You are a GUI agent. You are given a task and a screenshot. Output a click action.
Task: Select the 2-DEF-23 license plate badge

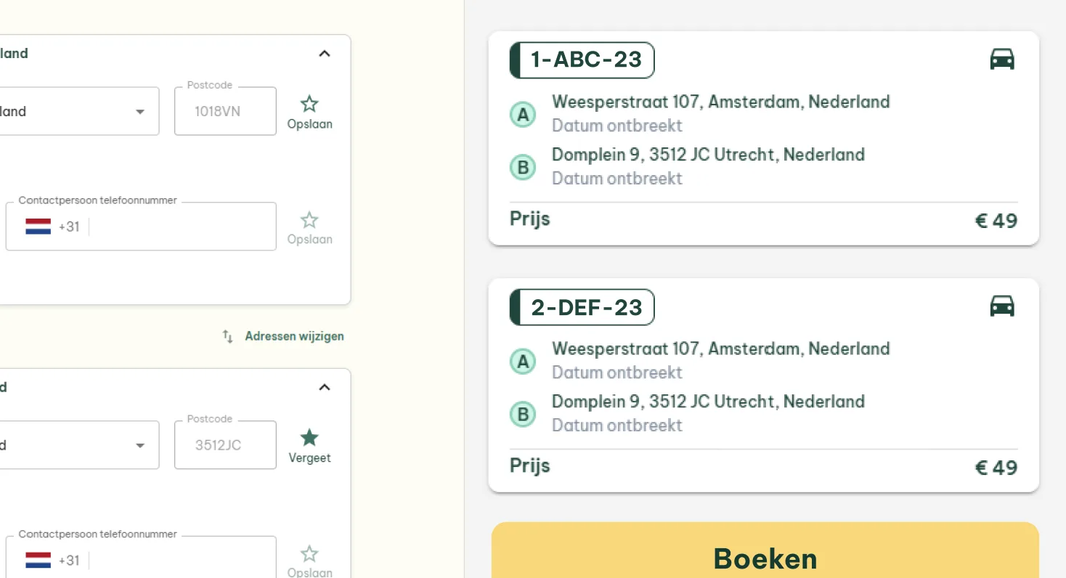581,307
